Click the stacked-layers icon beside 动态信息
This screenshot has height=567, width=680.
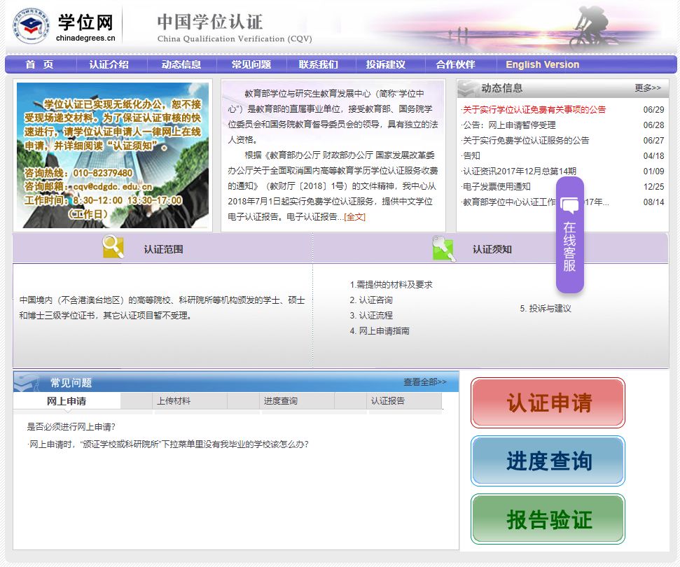464,87
